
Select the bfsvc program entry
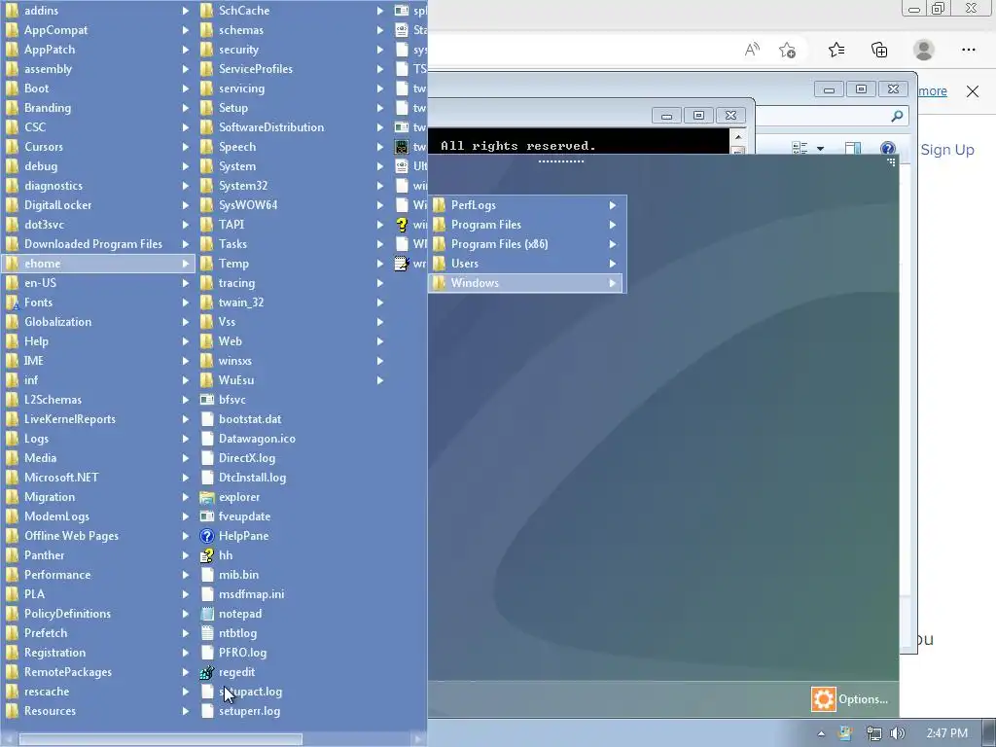(x=231, y=400)
